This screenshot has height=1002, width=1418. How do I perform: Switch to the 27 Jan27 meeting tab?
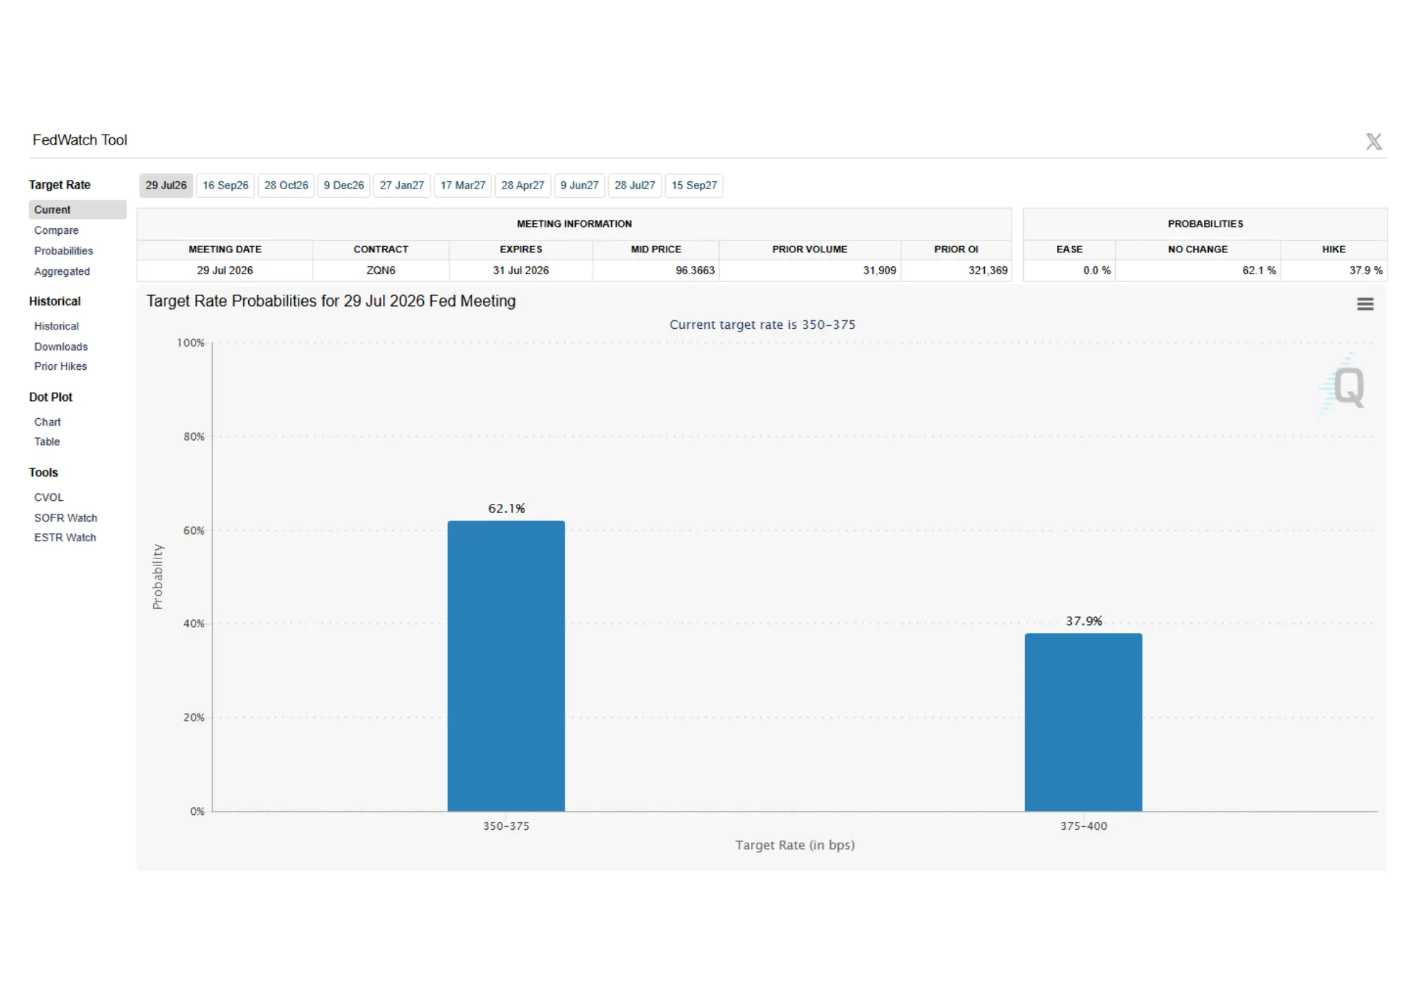point(401,186)
